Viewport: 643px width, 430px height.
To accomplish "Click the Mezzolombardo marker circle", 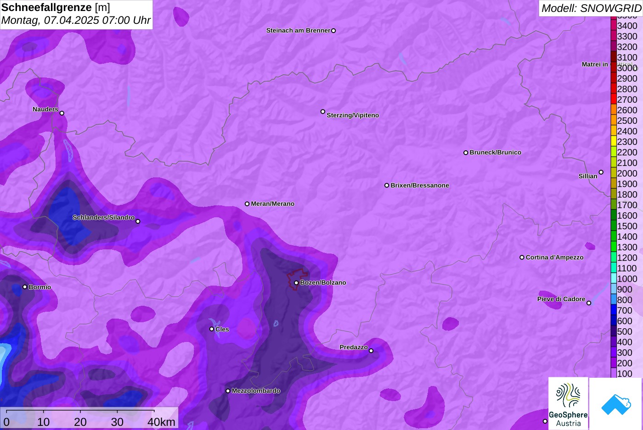I will coord(228,391).
